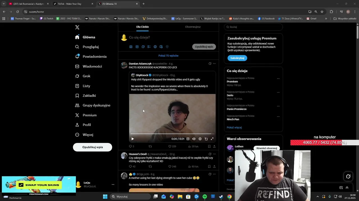Expand video to fullscreen
This screenshot has height=201, width=359.
[x=212, y=139]
